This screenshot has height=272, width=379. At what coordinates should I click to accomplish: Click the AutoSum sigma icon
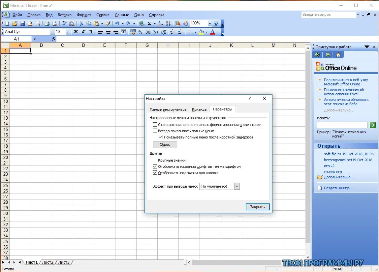click(149, 23)
